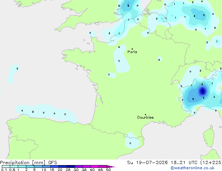Click the dark blue precipitation maximum core
This screenshot has height=171, width=222.
(203, 91)
